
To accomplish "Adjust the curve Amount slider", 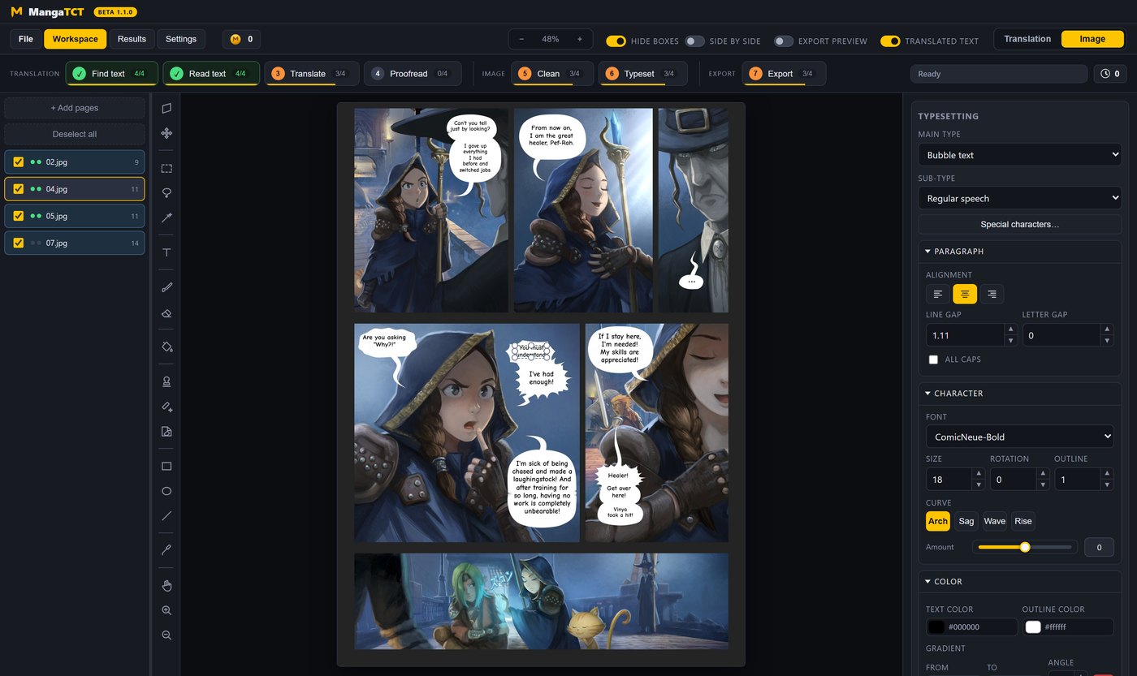I will tap(1025, 547).
